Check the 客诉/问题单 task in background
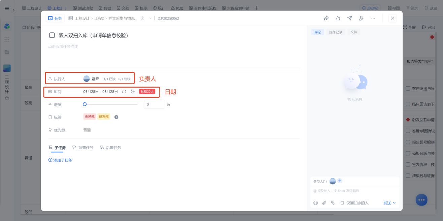This screenshot has width=443, height=221. point(408,131)
